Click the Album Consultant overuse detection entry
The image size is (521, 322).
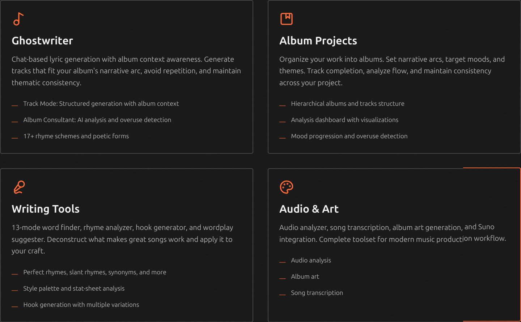97,120
